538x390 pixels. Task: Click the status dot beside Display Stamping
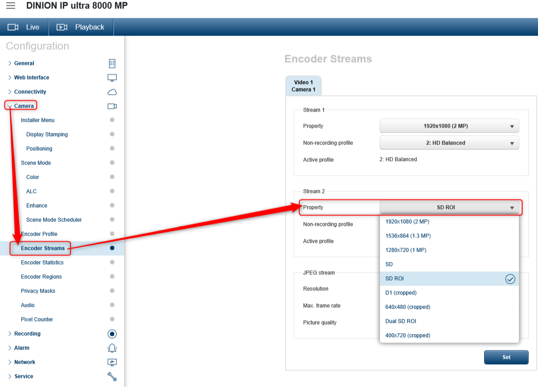click(112, 134)
